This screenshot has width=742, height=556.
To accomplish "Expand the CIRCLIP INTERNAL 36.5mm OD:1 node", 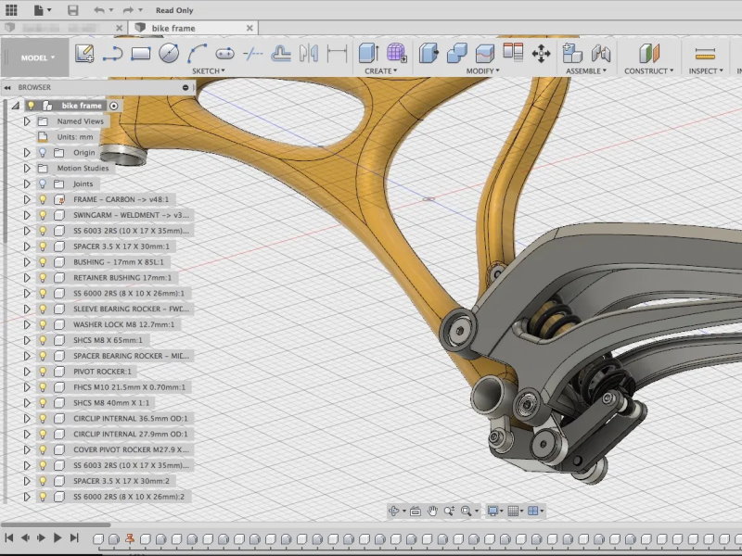I will pyautogui.click(x=27, y=419).
